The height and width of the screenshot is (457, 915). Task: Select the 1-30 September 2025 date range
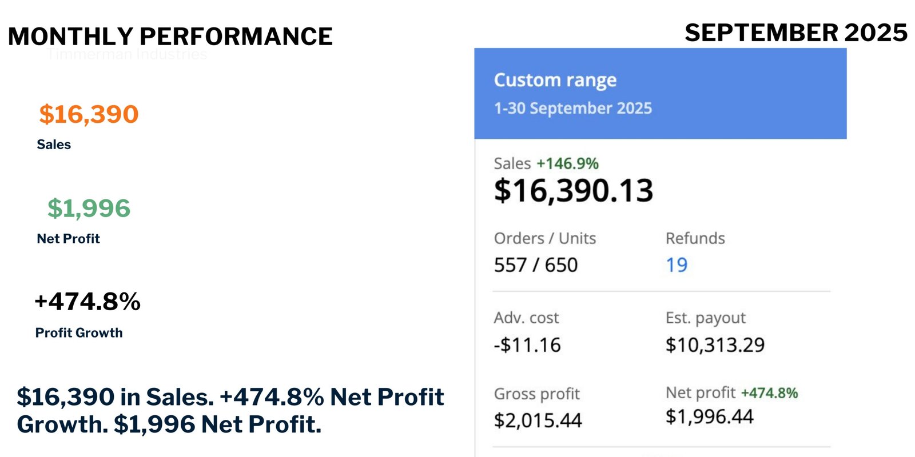(x=573, y=108)
